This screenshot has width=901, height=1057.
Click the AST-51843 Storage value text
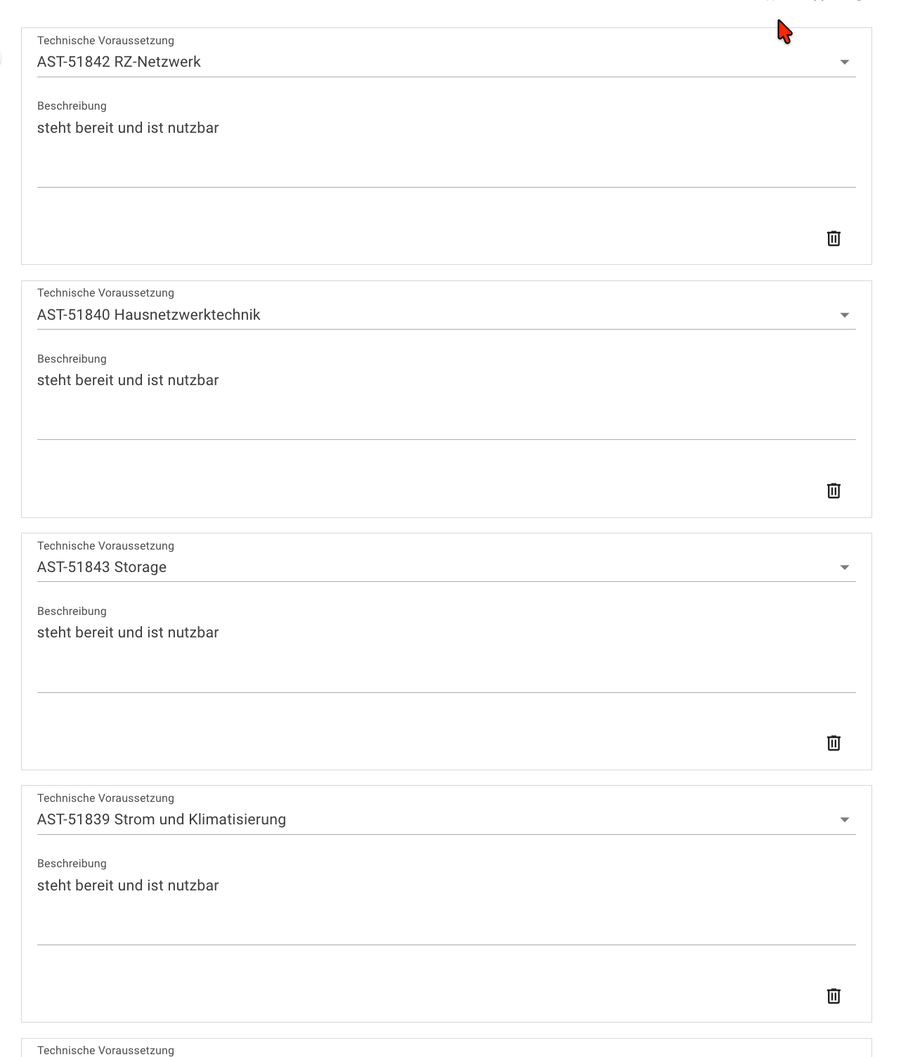click(x=102, y=567)
